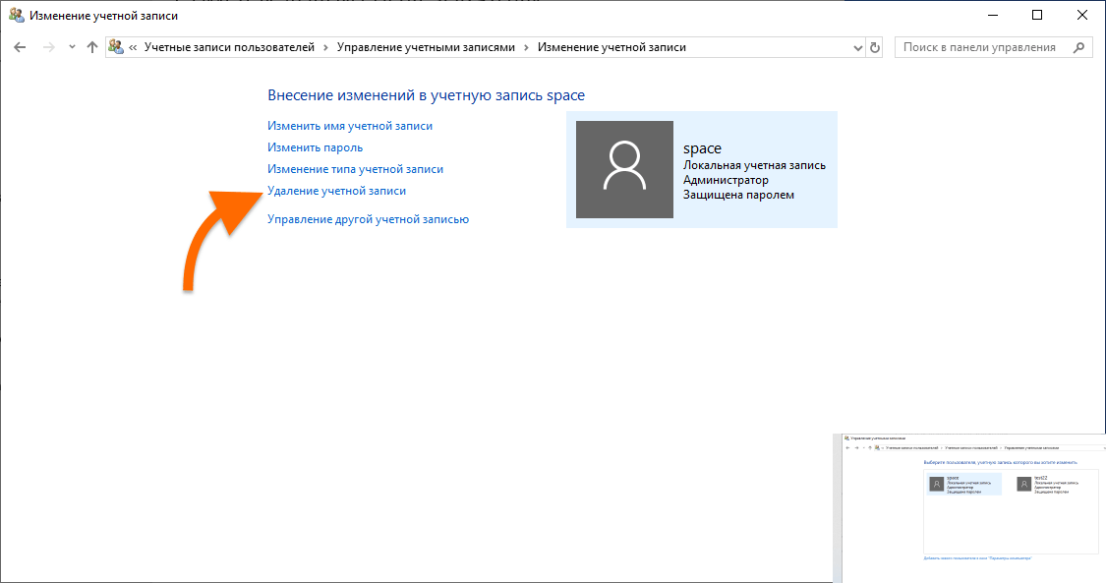Screen dimensions: 1106x583
Task: Open recent locations dropdown arrow
Action: (x=71, y=47)
